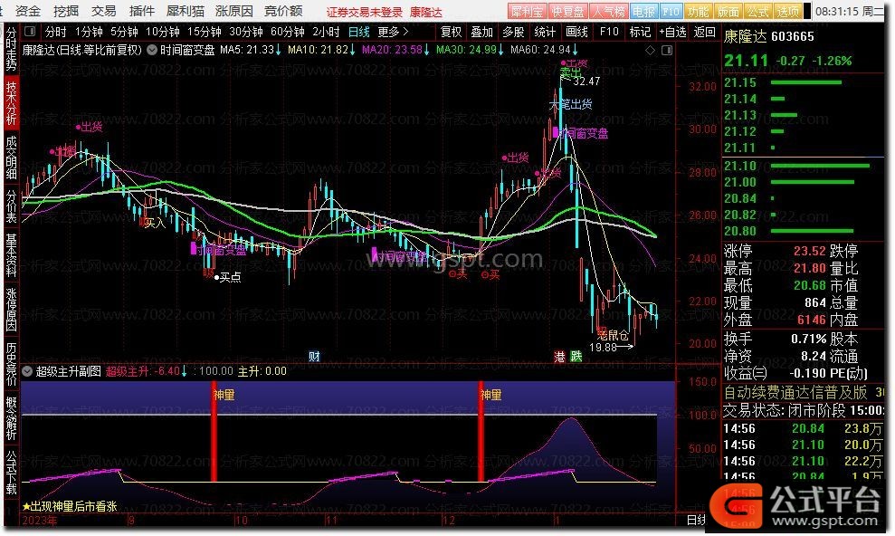Switch to the 10分钟 timeframe
Viewport: 895px width, 536px height.
[x=163, y=32]
